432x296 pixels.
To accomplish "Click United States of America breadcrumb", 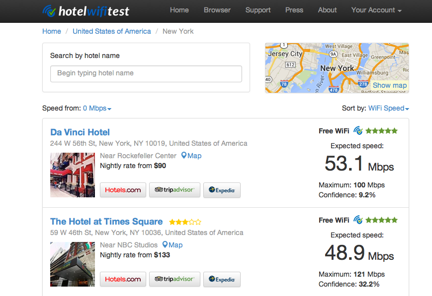I will point(112,31).
